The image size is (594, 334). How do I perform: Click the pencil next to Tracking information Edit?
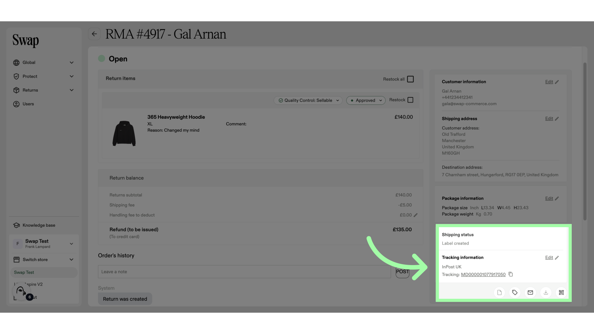(x=557, y=258)
